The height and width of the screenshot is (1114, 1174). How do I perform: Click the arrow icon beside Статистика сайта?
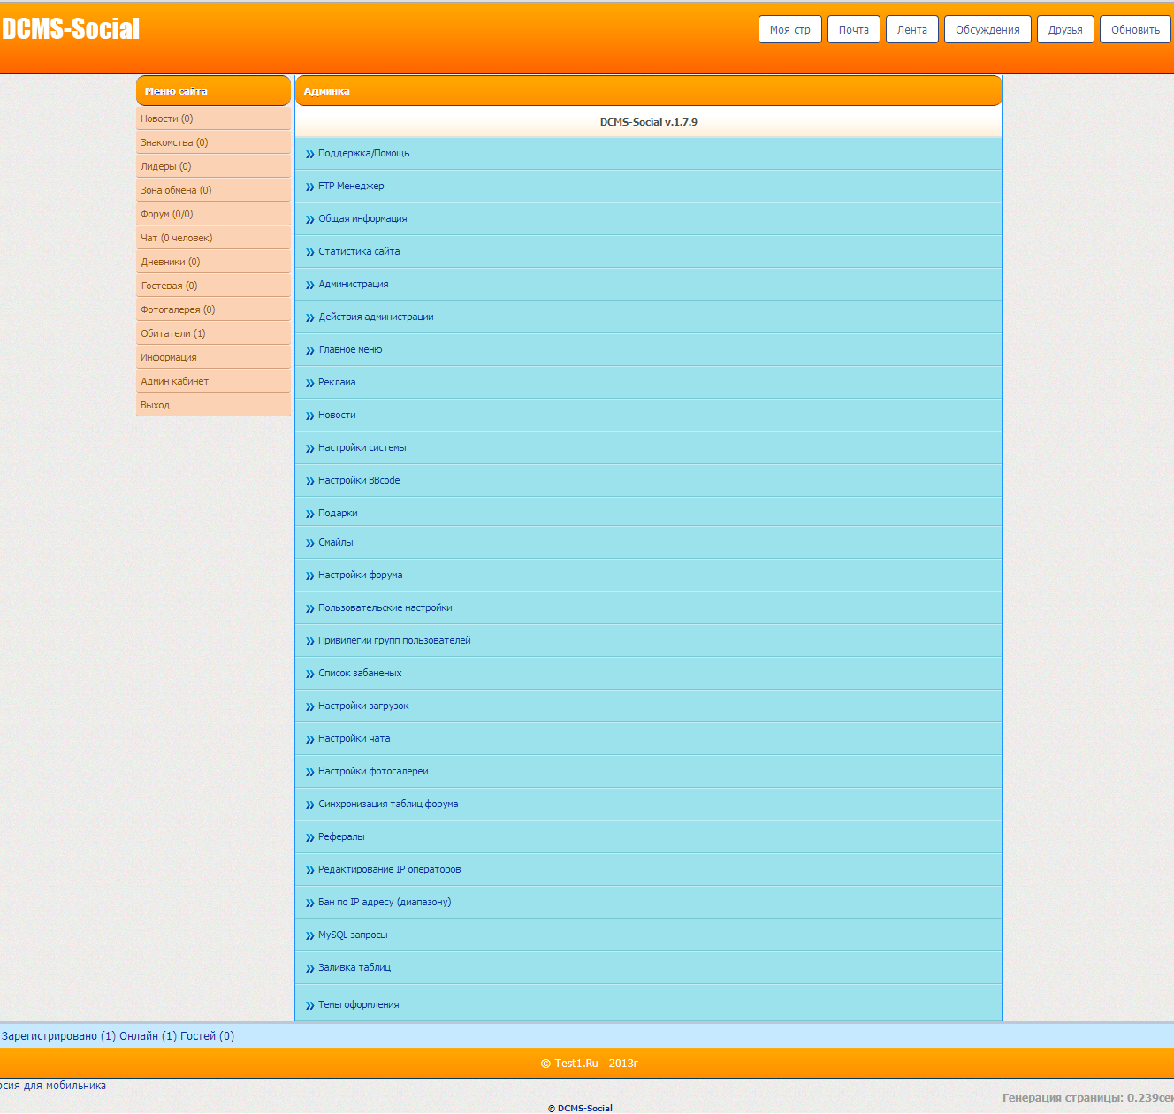(310, 252)
